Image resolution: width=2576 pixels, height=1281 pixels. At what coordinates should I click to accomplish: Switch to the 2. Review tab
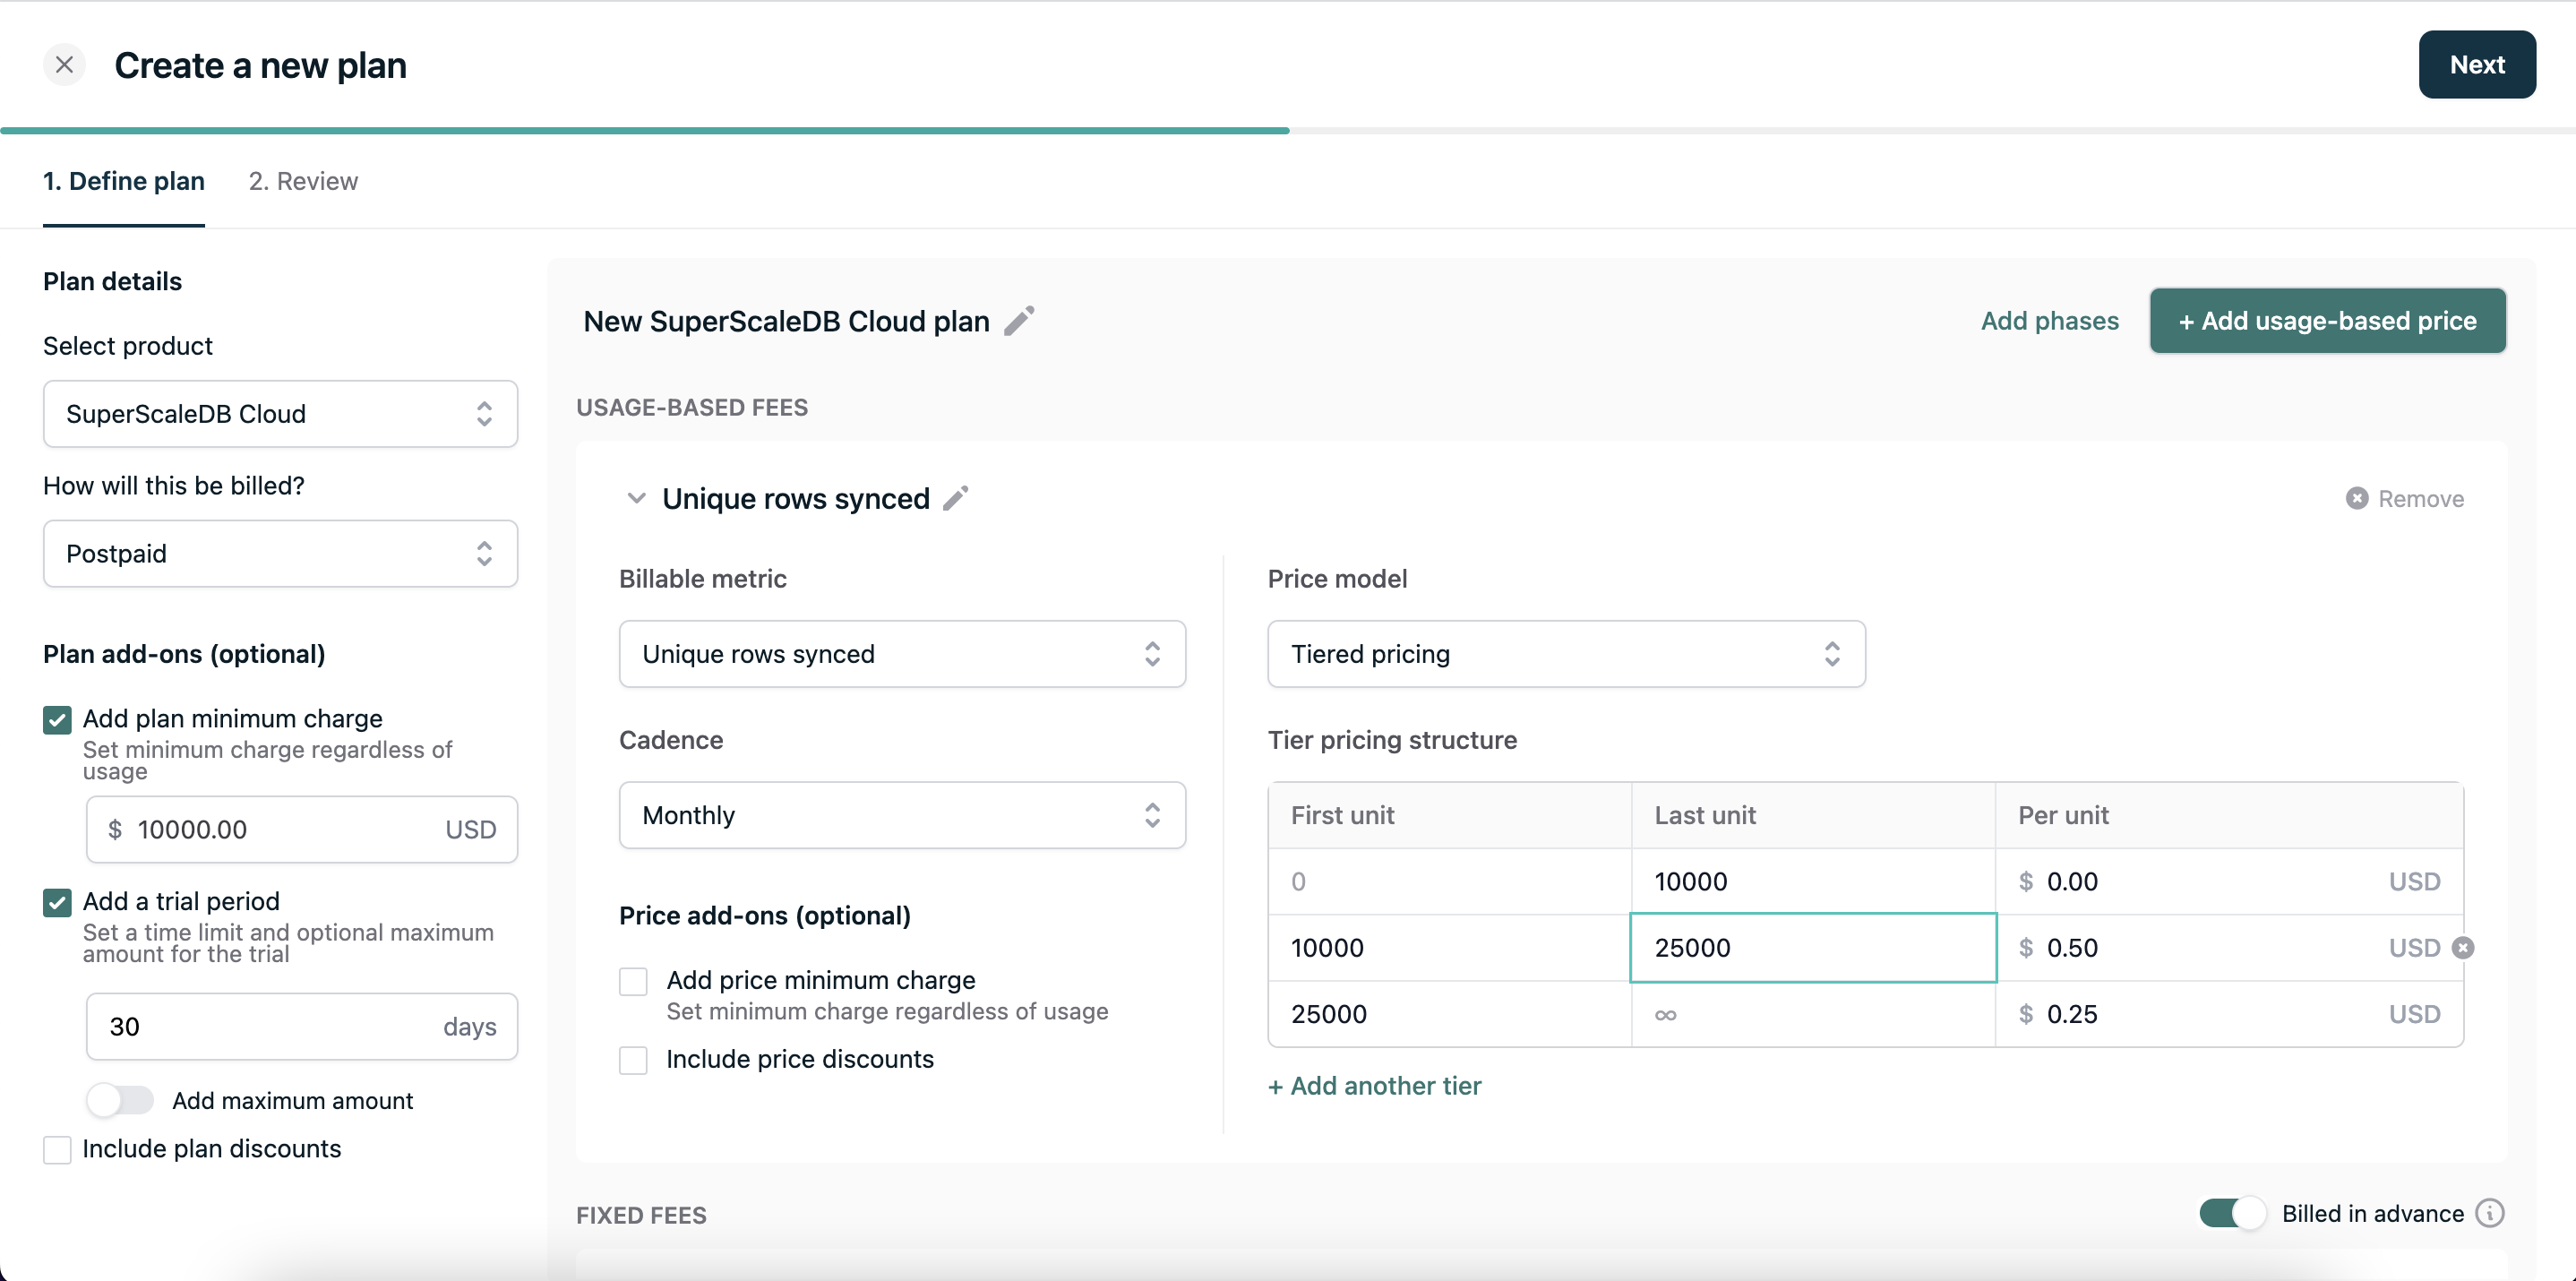[302, 181]
